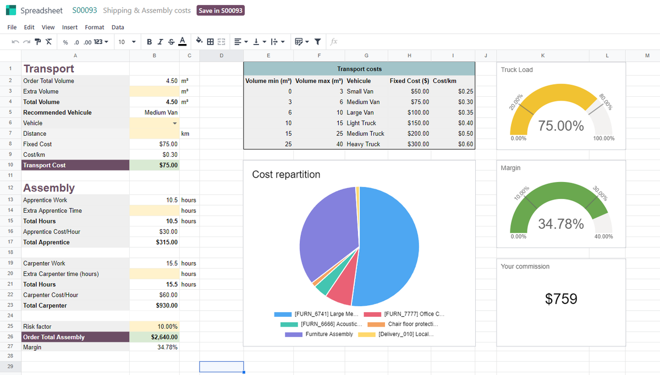Select column D header
The width and height of the screenshot is (660, 375).
click(x=222, y=56)
